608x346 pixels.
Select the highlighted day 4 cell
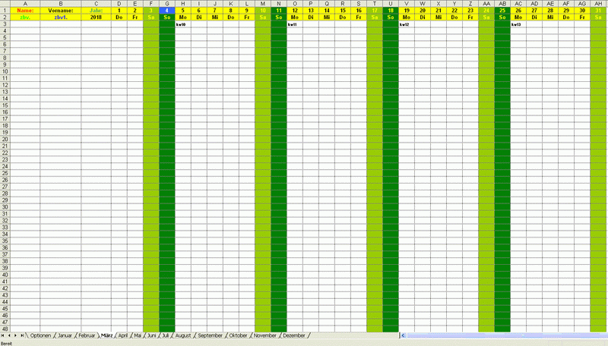click(166, 11)
